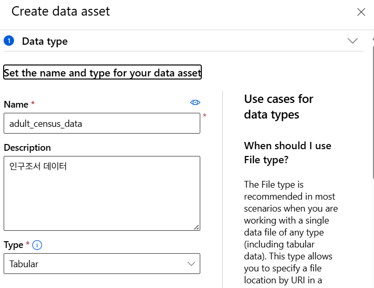
Task: Click inside the Description text area
Action: tap(102, 193)
